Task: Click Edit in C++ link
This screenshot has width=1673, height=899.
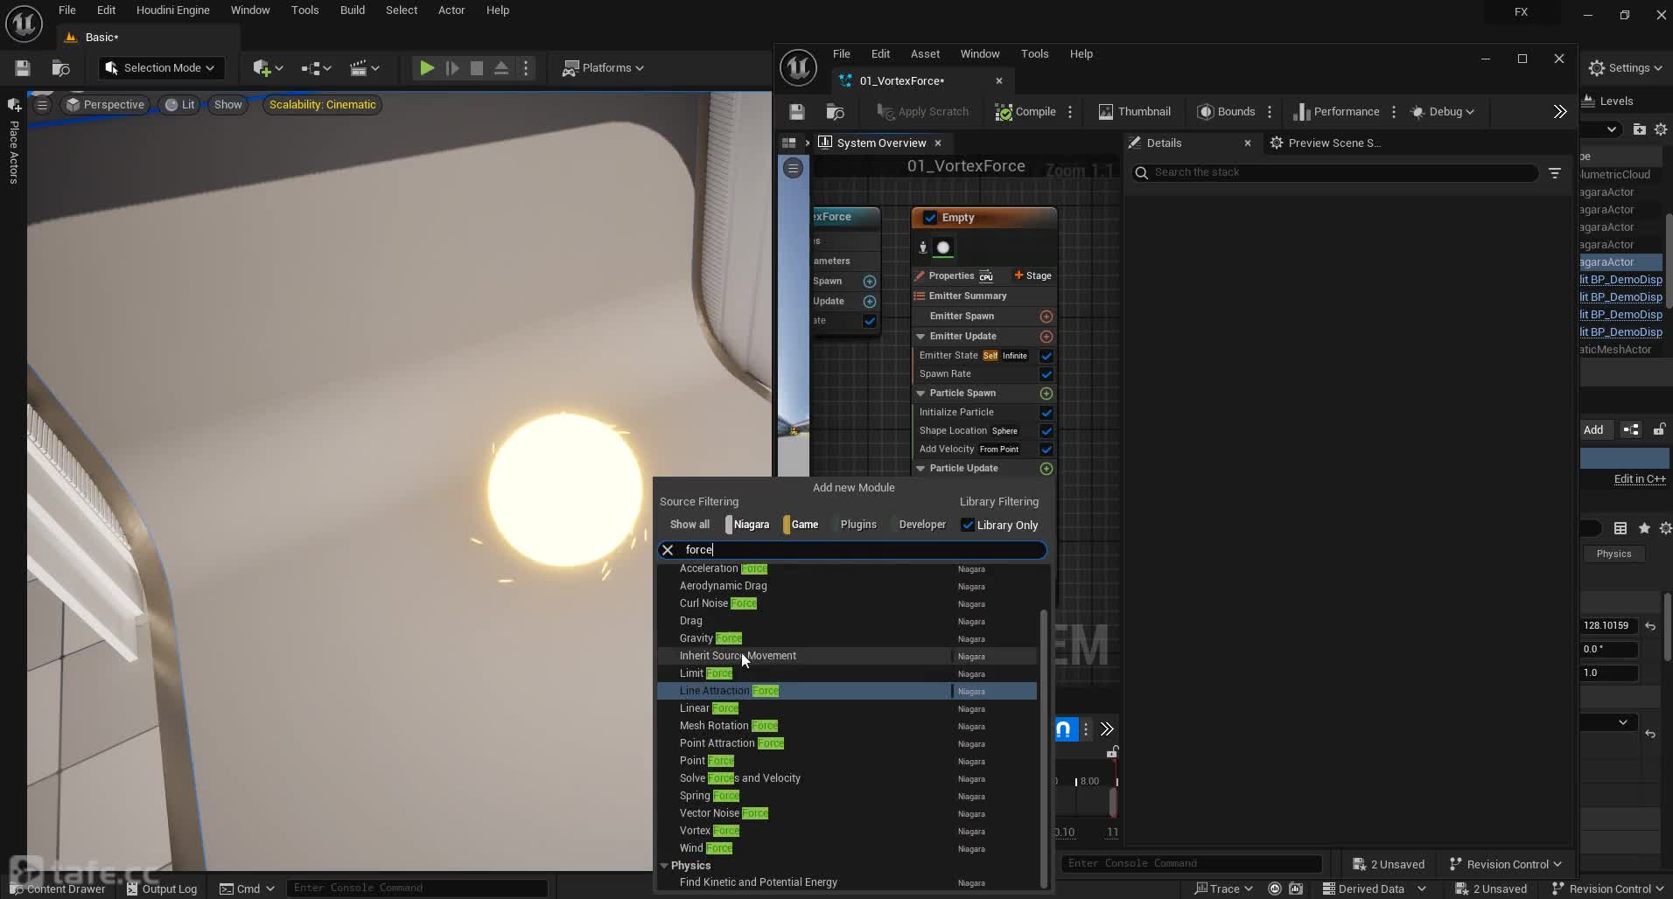Action: [x=1640, y=479]
